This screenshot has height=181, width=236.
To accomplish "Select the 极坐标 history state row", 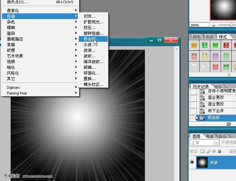I will coord(216,118).
